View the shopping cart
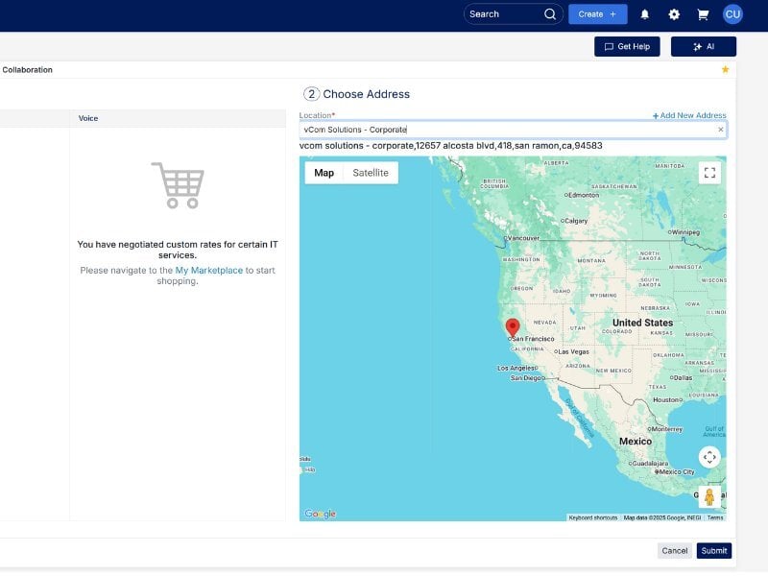This screenshot has width=768, height=576. click(x=702, y=13)
